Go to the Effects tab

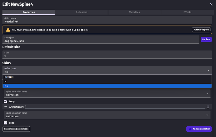pyautogui.click(x=187, y=12)
